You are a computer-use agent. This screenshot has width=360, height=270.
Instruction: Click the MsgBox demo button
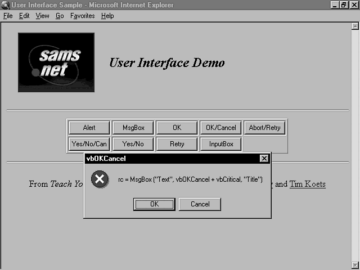tap(133, 128)
